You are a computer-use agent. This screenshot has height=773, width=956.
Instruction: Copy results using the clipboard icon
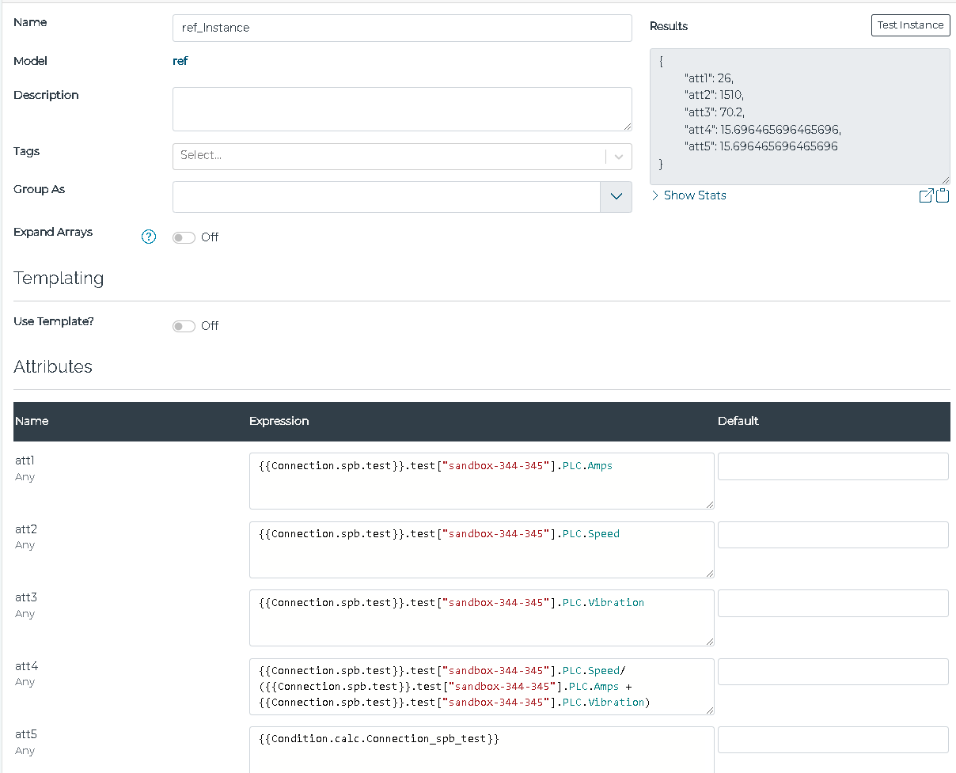pos(943,196)
